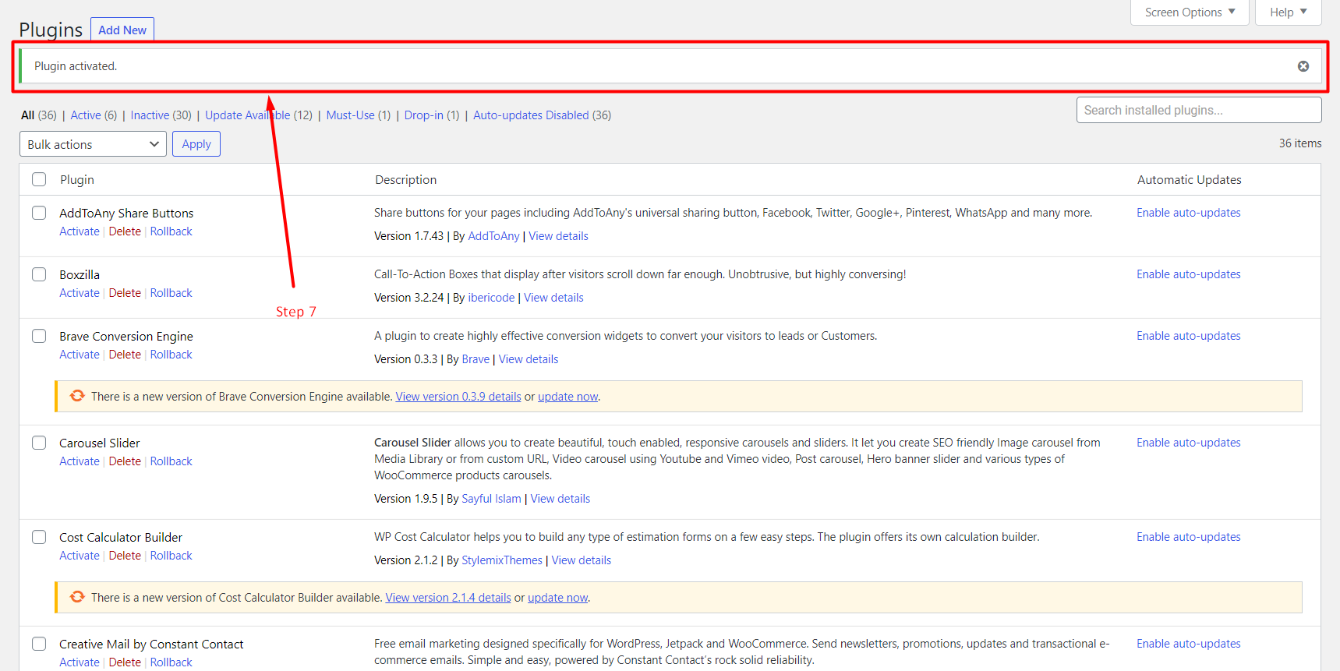The height and width of the screenshot is (671, 1340).
Task: Tick the Cost Calculator Builder checkbox
Action: point(39,537)
